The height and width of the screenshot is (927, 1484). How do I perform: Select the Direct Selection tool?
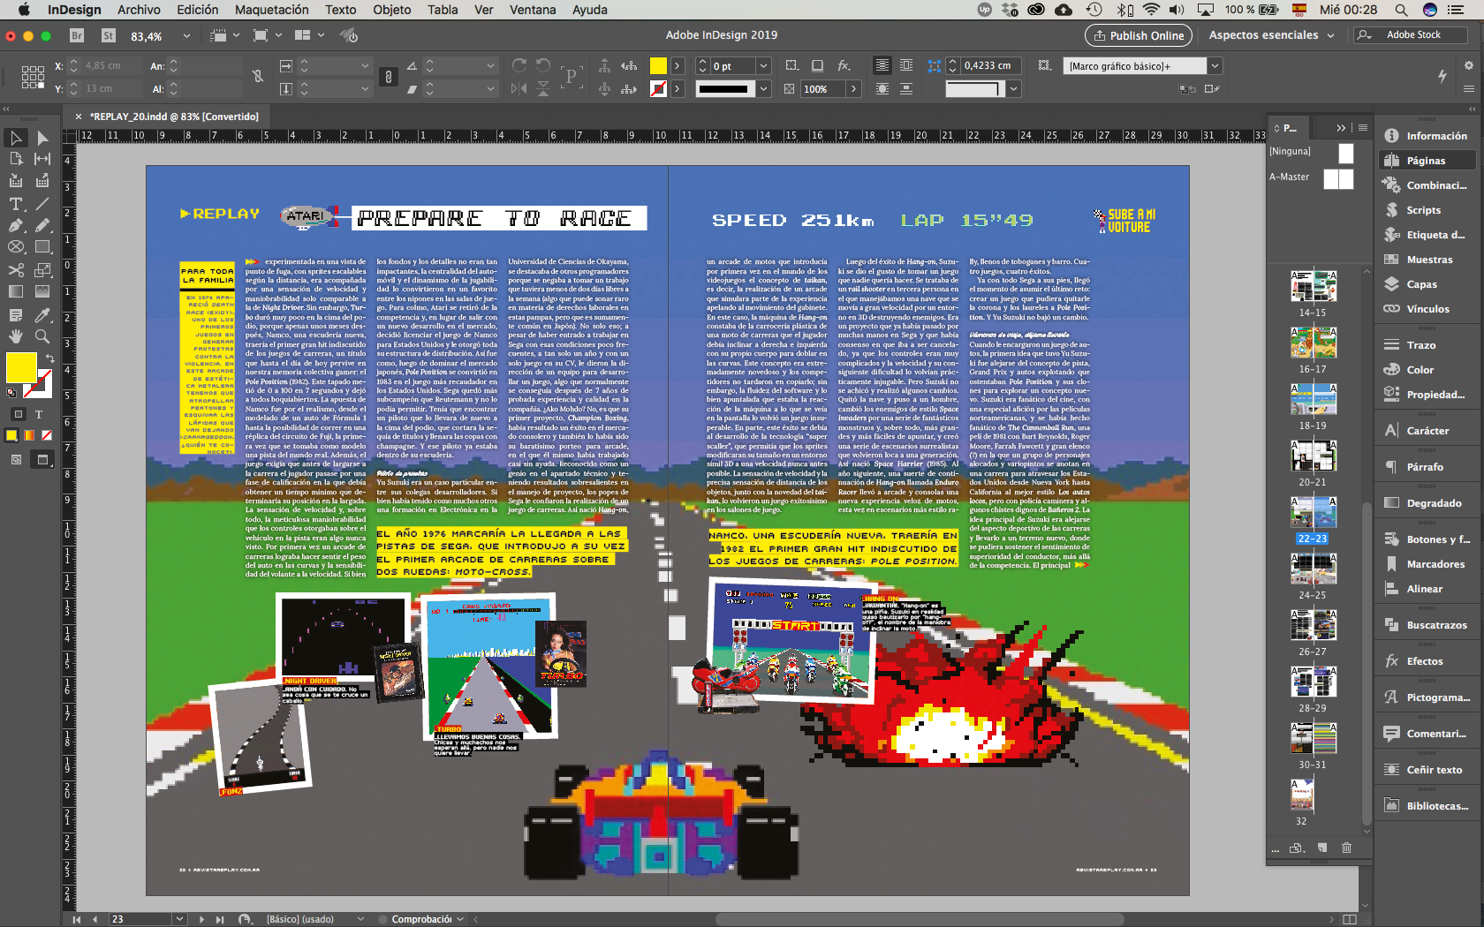click(42, 138)
